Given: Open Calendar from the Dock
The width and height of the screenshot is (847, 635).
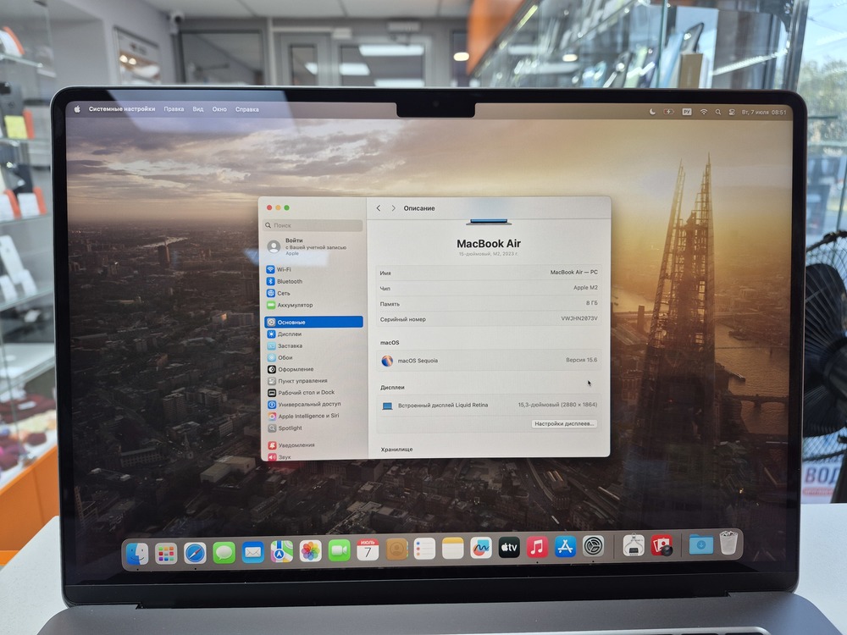Looking at the screenshot, I should (x=368, y=549).
